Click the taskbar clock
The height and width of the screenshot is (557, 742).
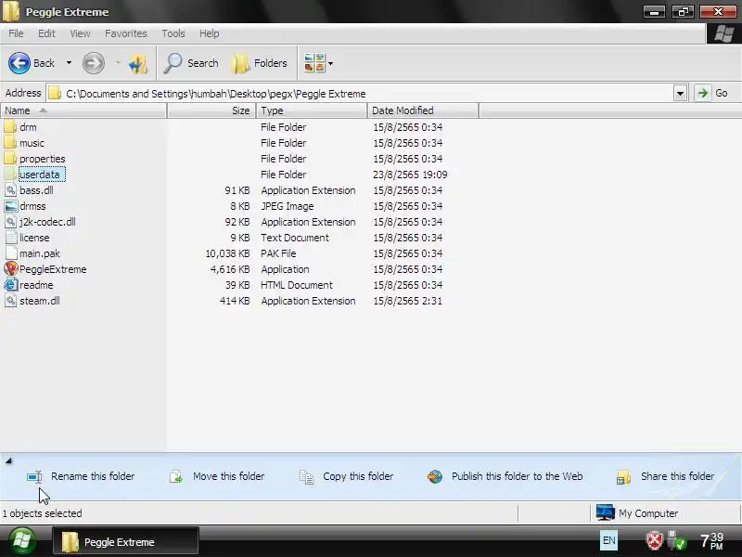pos(711,541)
